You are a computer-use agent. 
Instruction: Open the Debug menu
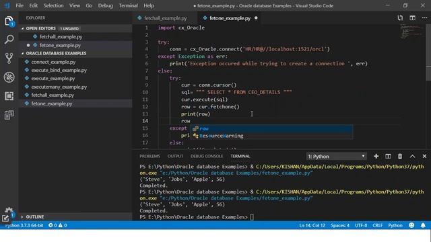click(x=105, y=5)
